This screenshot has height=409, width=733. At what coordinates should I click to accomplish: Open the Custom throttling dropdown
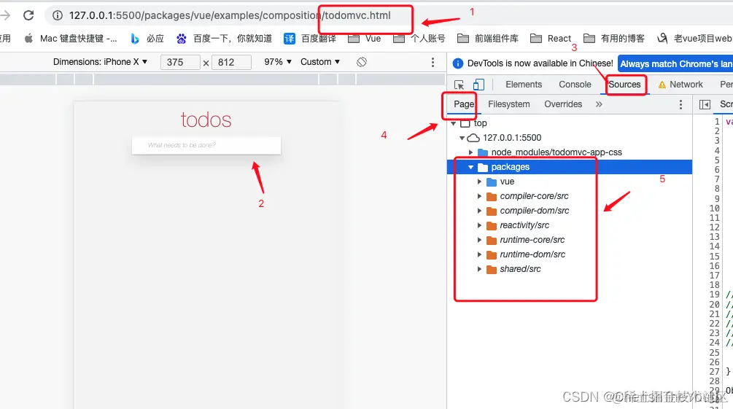tap(320, 62)
